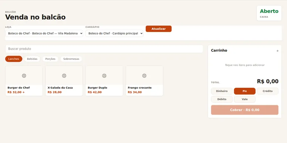The height and width of the screenshot is (143, 287).
Task: Click the Atualizar button
Action: [x=159, y=29]
